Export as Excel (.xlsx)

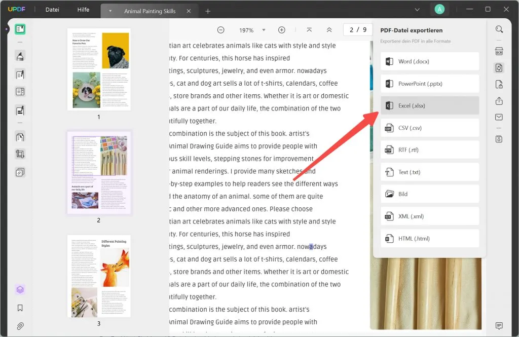430,105
